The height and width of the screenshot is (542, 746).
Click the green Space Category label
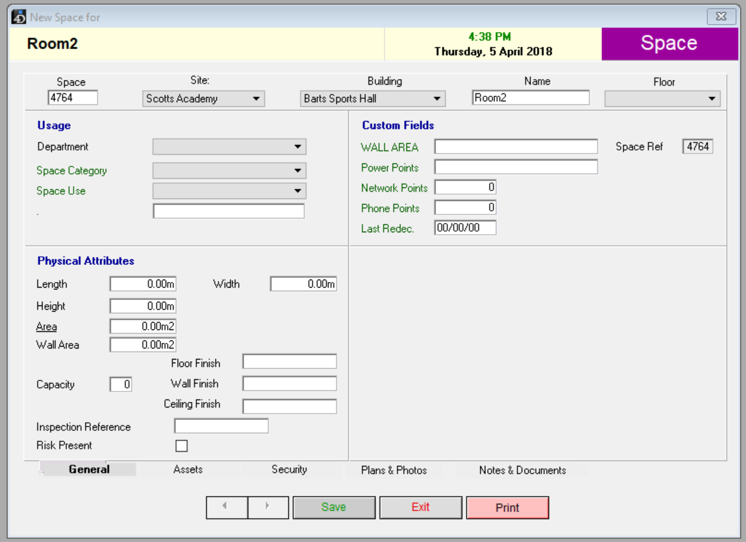[71, 171]
